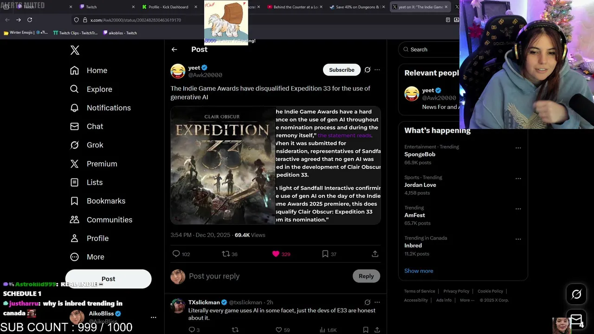Image resolution: width=594 pixels, height=334 pixels.
Task: Open the Profile person icon
Action: [x=74, y=238]
